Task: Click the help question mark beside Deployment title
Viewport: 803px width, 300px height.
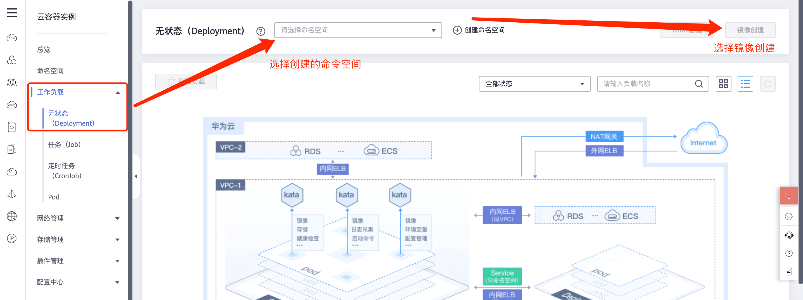Action: (261, 31)
